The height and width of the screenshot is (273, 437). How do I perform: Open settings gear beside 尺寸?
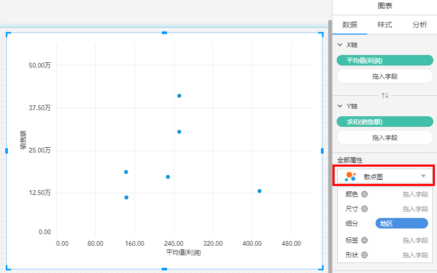(x=365, y=209)
